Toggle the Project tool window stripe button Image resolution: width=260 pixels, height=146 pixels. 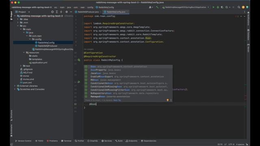[11, 15]
